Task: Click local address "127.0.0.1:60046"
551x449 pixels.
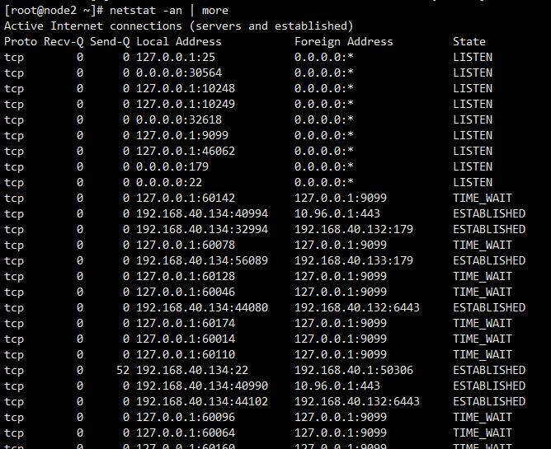Action: pyautogui.click(x=186, y=292)
